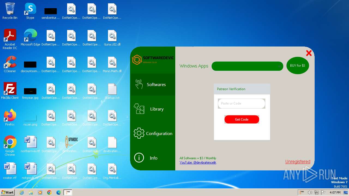Focus the Paste ur Code field

(x=241, y=103)
